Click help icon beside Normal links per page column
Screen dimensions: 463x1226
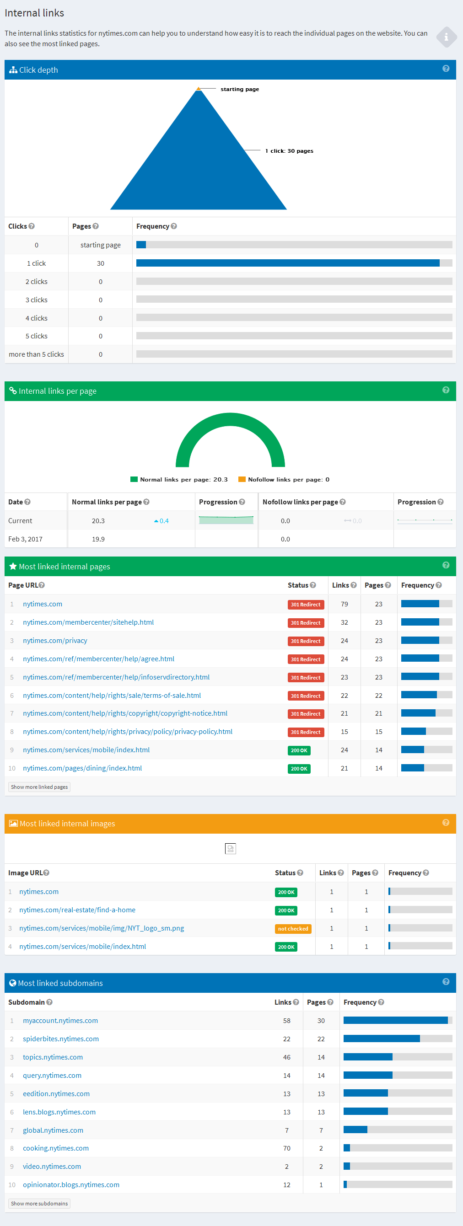(x=147, y=502)
